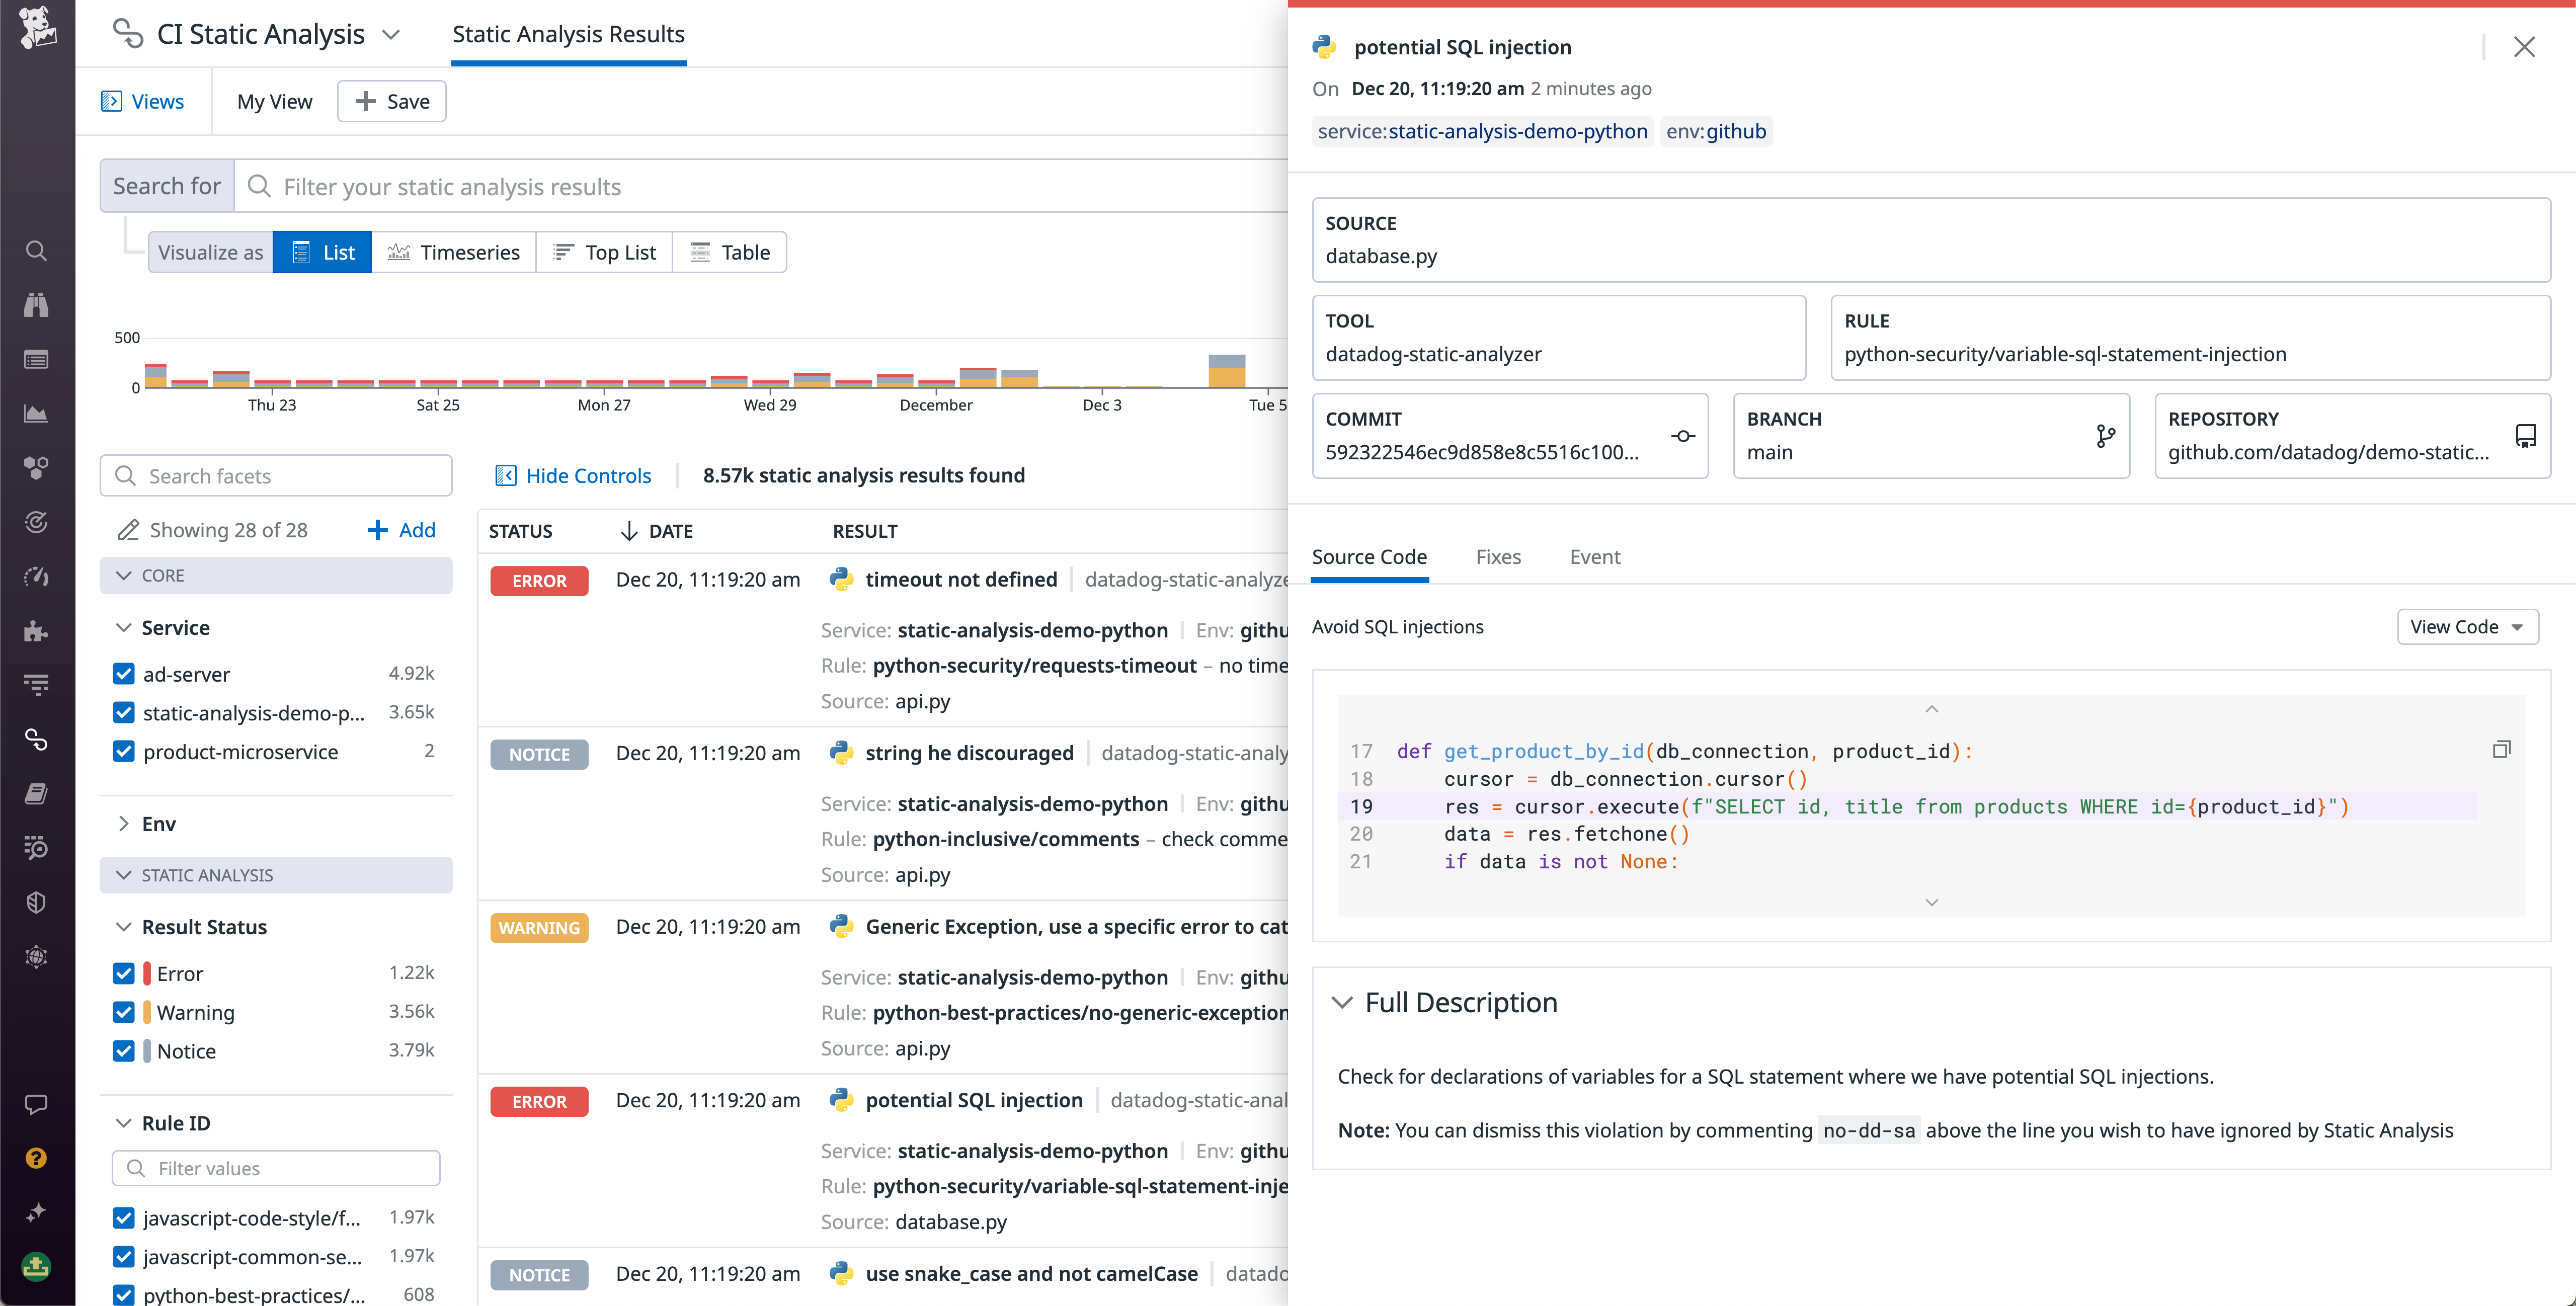Collapse the Full Description section
2576x1306 pixels.
(x=1343, y=1003)
